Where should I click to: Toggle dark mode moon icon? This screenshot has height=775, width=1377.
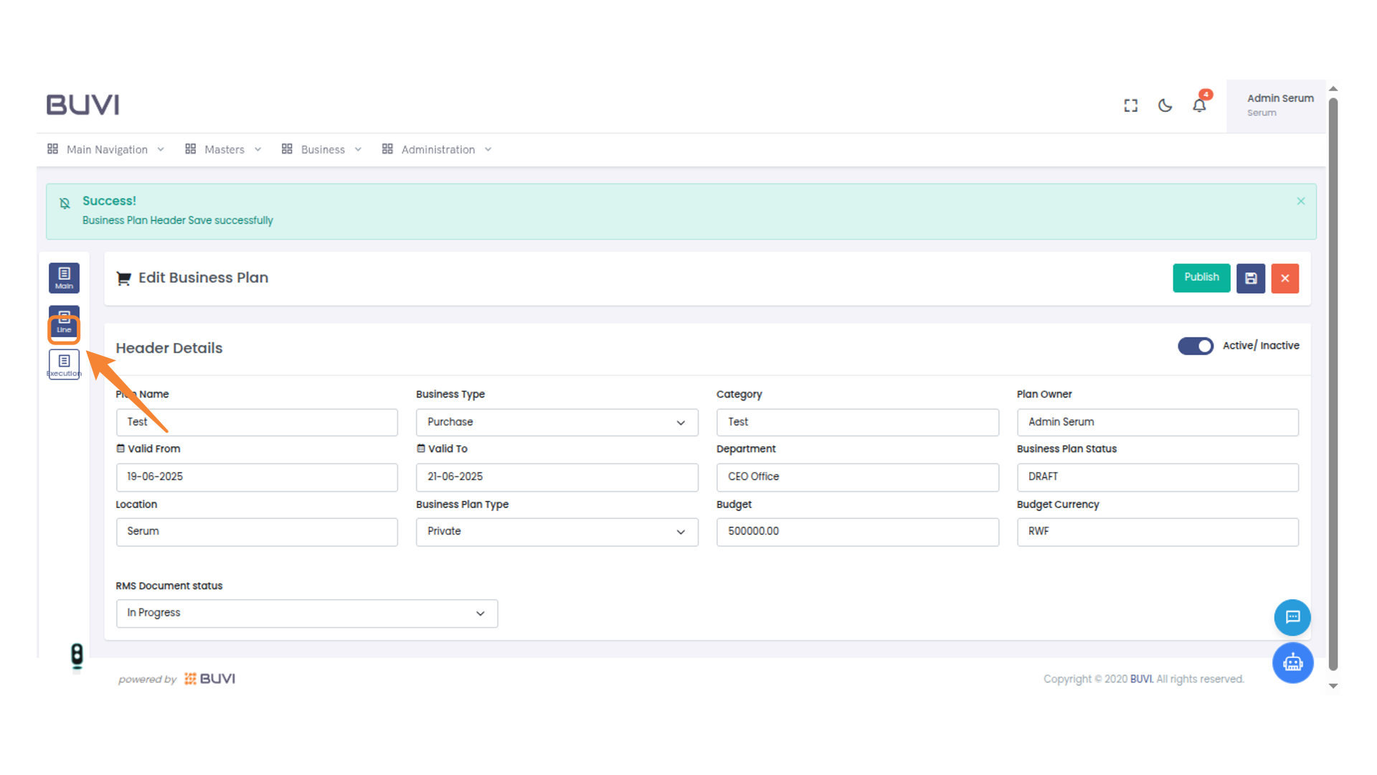coord(1165,105)
